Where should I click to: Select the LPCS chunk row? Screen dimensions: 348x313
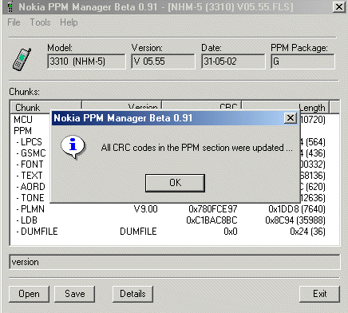click(29, 142)
